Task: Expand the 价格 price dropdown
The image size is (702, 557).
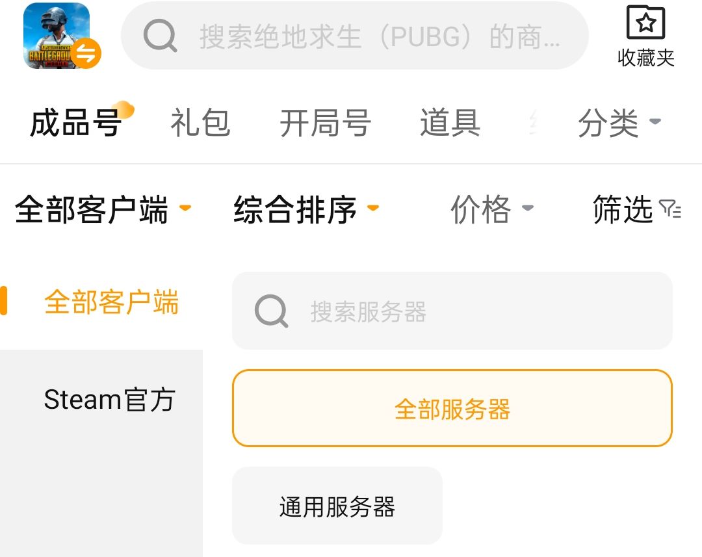Action: click(491, 209)
